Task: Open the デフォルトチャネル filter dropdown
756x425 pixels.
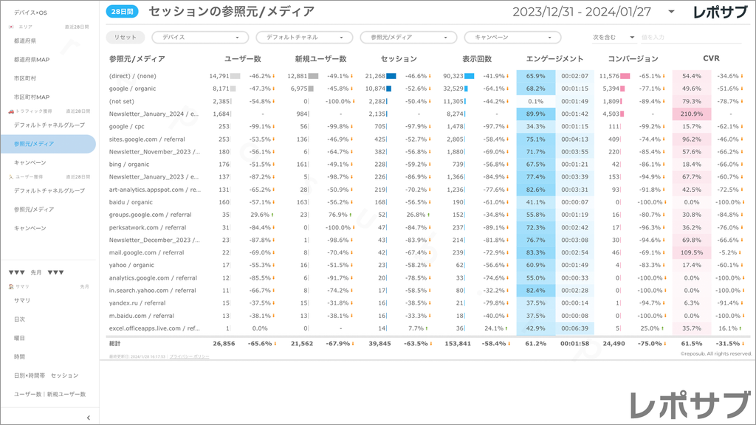Action: pos(303,37)
